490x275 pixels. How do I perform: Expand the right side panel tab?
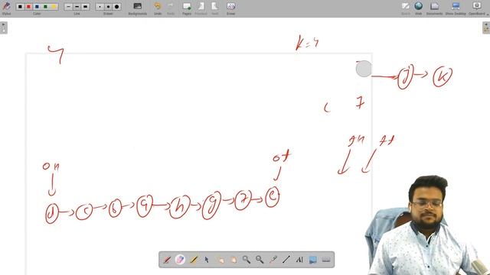tap(486, 28)
